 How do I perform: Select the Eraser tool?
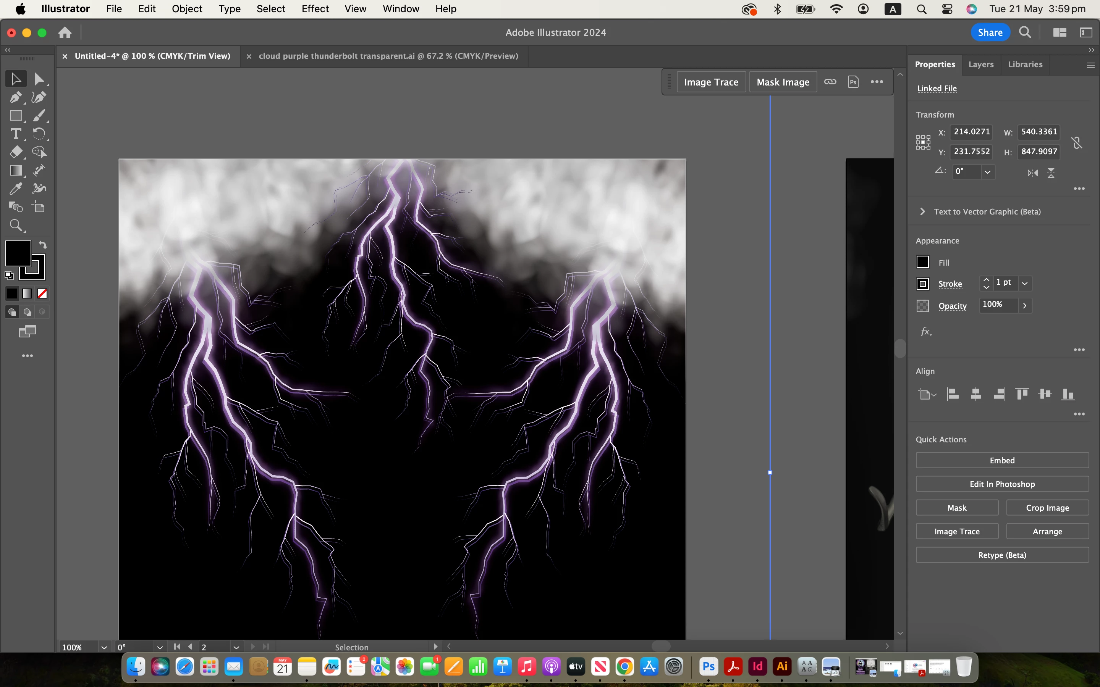15,152
